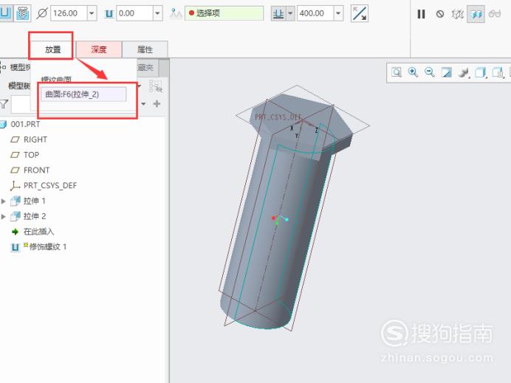This screenshot has width=511, height=383.
Task: Click the 选择项 start surface collector
Action: [x=224, y=13]
